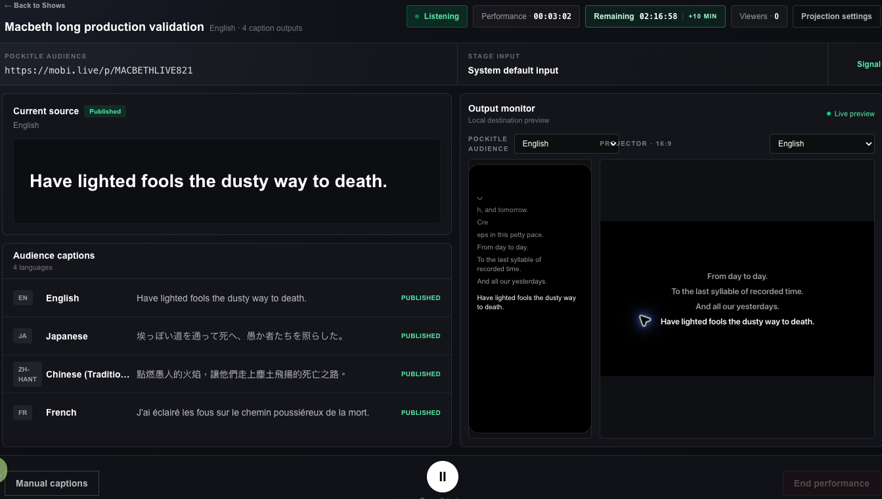
Task: Open Projection settings
Action: tap(836, 16)
